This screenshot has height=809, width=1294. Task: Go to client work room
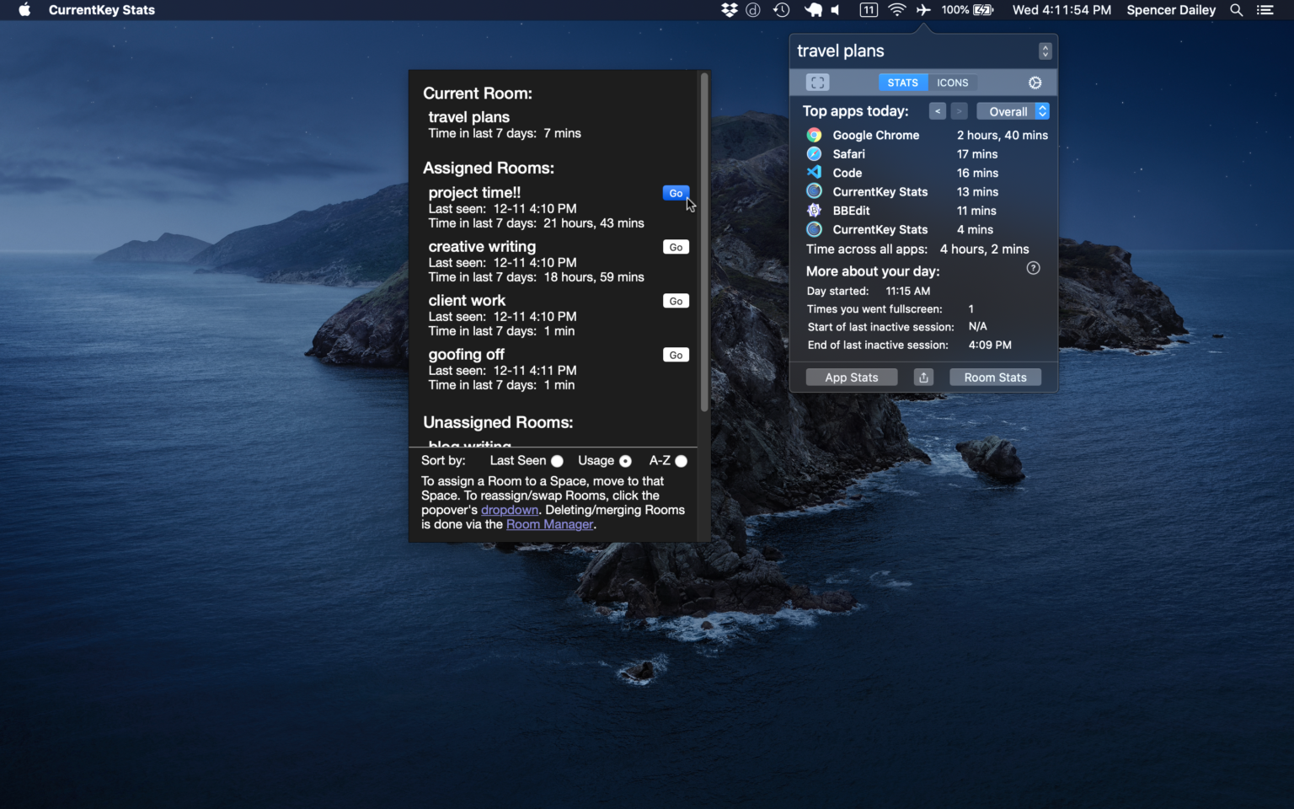click(x=676, y=301)
